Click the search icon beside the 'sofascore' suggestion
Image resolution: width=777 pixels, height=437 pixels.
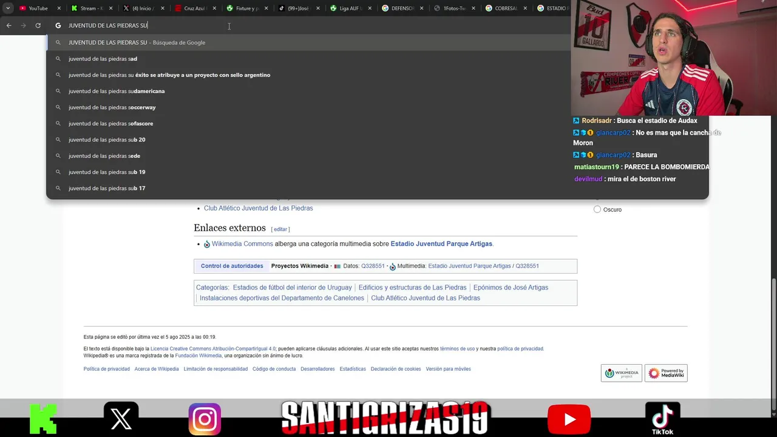click(58, 123)
